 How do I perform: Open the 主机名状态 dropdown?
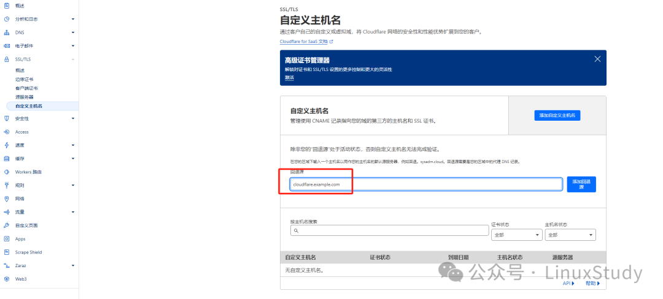(x=570, y=235)
